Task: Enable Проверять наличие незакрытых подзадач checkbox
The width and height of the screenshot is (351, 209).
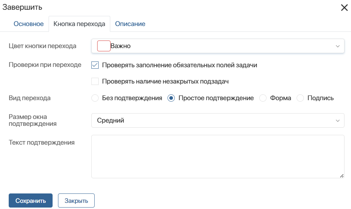Action: 95,81
